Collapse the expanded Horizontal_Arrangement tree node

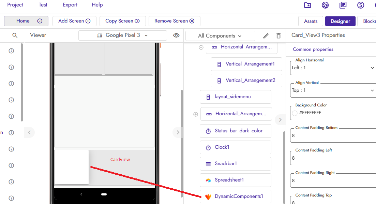tap(201, 47)
